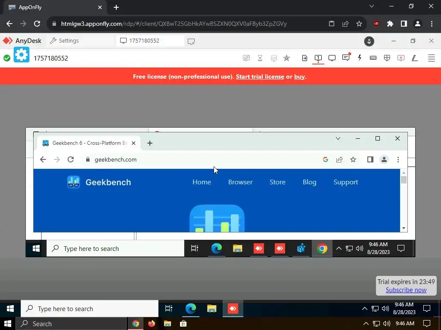
Task: Click Chrome icon in innermost remote taskbar
Action: point(322,248)
